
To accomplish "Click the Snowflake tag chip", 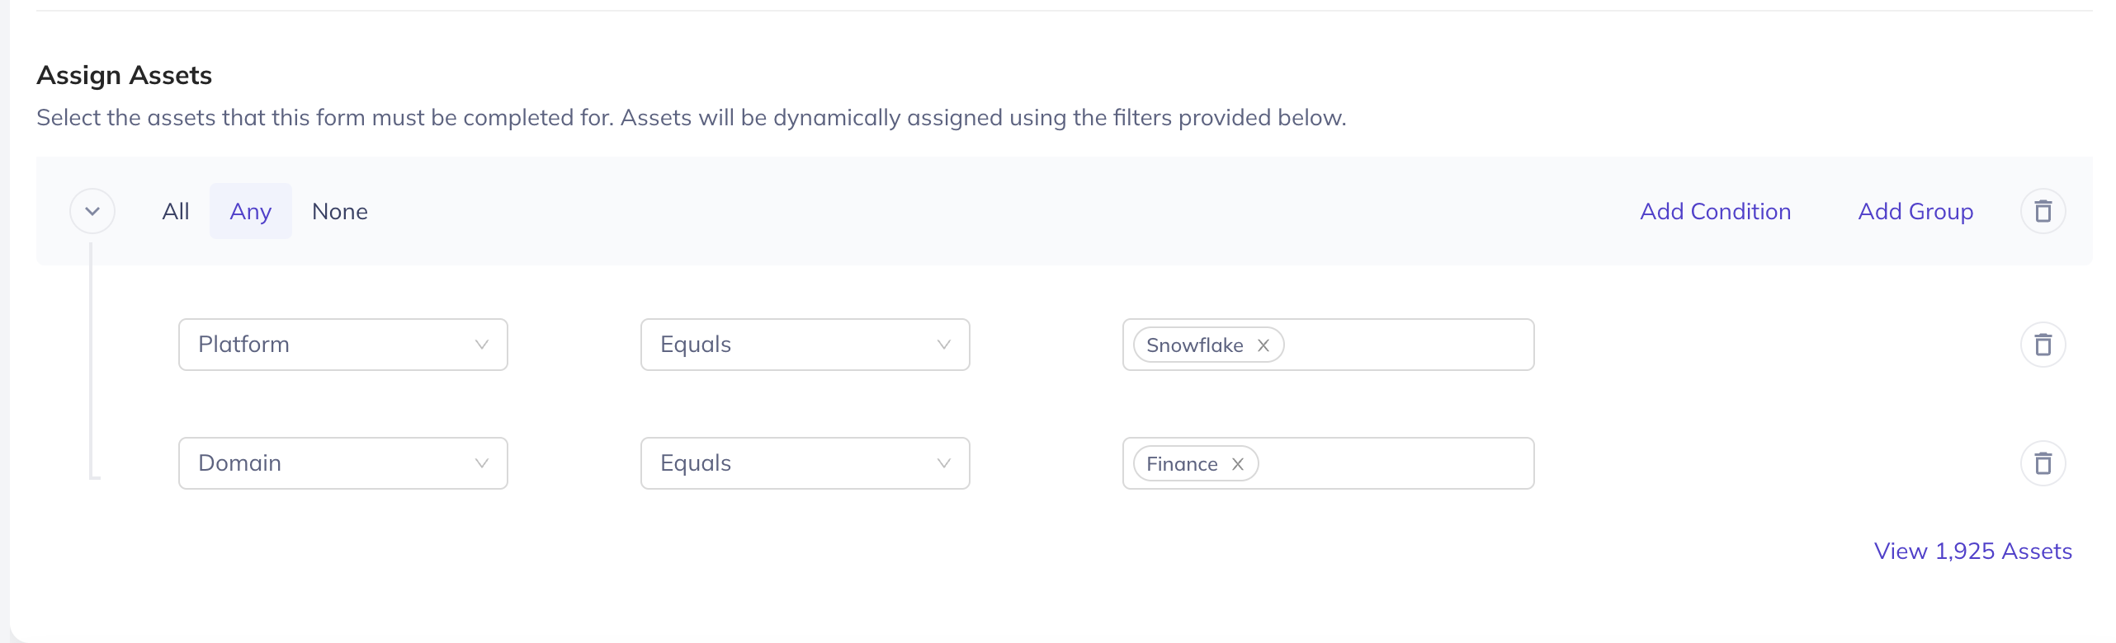I will click(x=1194, y=345).
